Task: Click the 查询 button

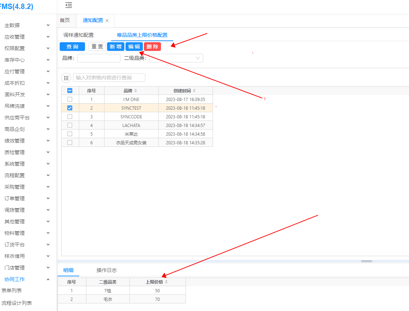Action: pyautogui.click(x=72, y=47)
